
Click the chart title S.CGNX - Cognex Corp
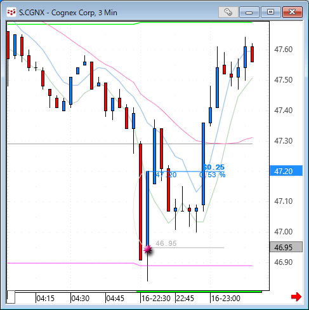click(x=68, y=13)
